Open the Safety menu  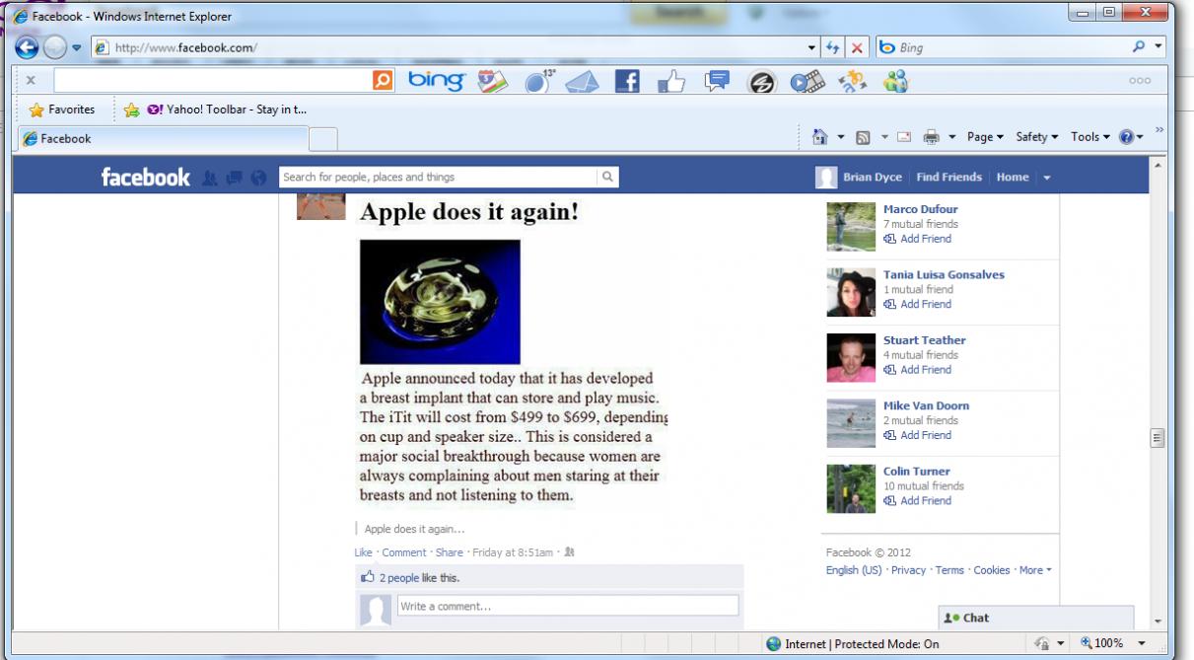click(x=1039, y=137)
